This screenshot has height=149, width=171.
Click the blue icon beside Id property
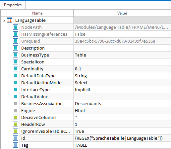click(x=16, y=138)
